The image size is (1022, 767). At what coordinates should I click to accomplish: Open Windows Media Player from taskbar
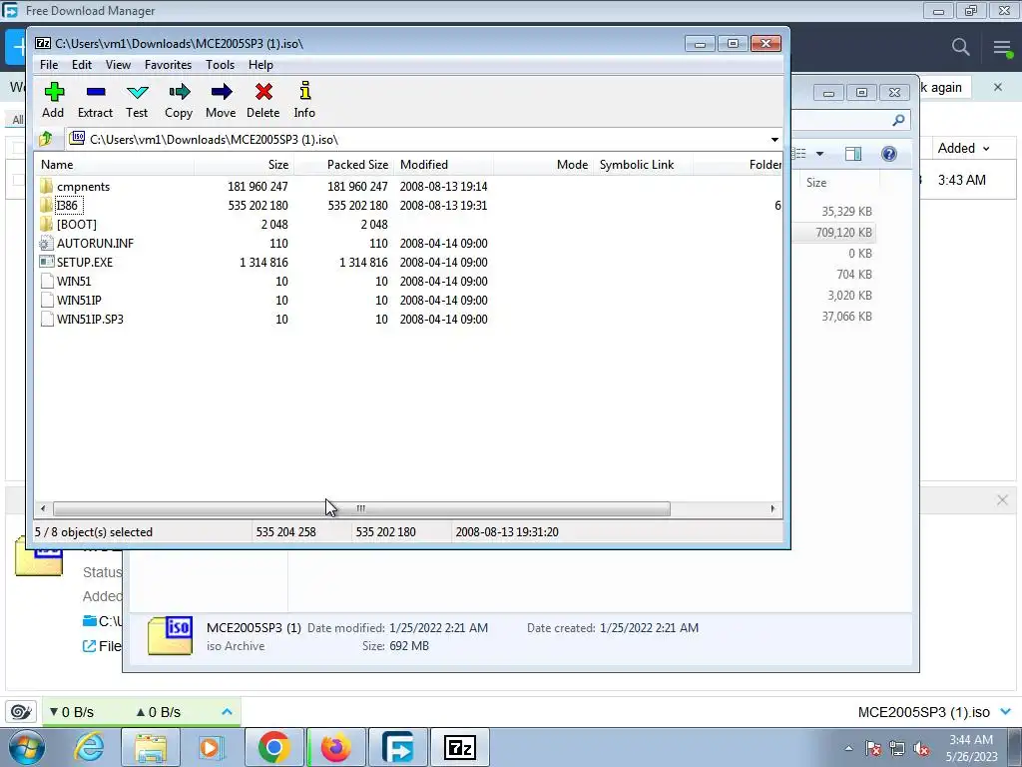(x=211, y=747)
